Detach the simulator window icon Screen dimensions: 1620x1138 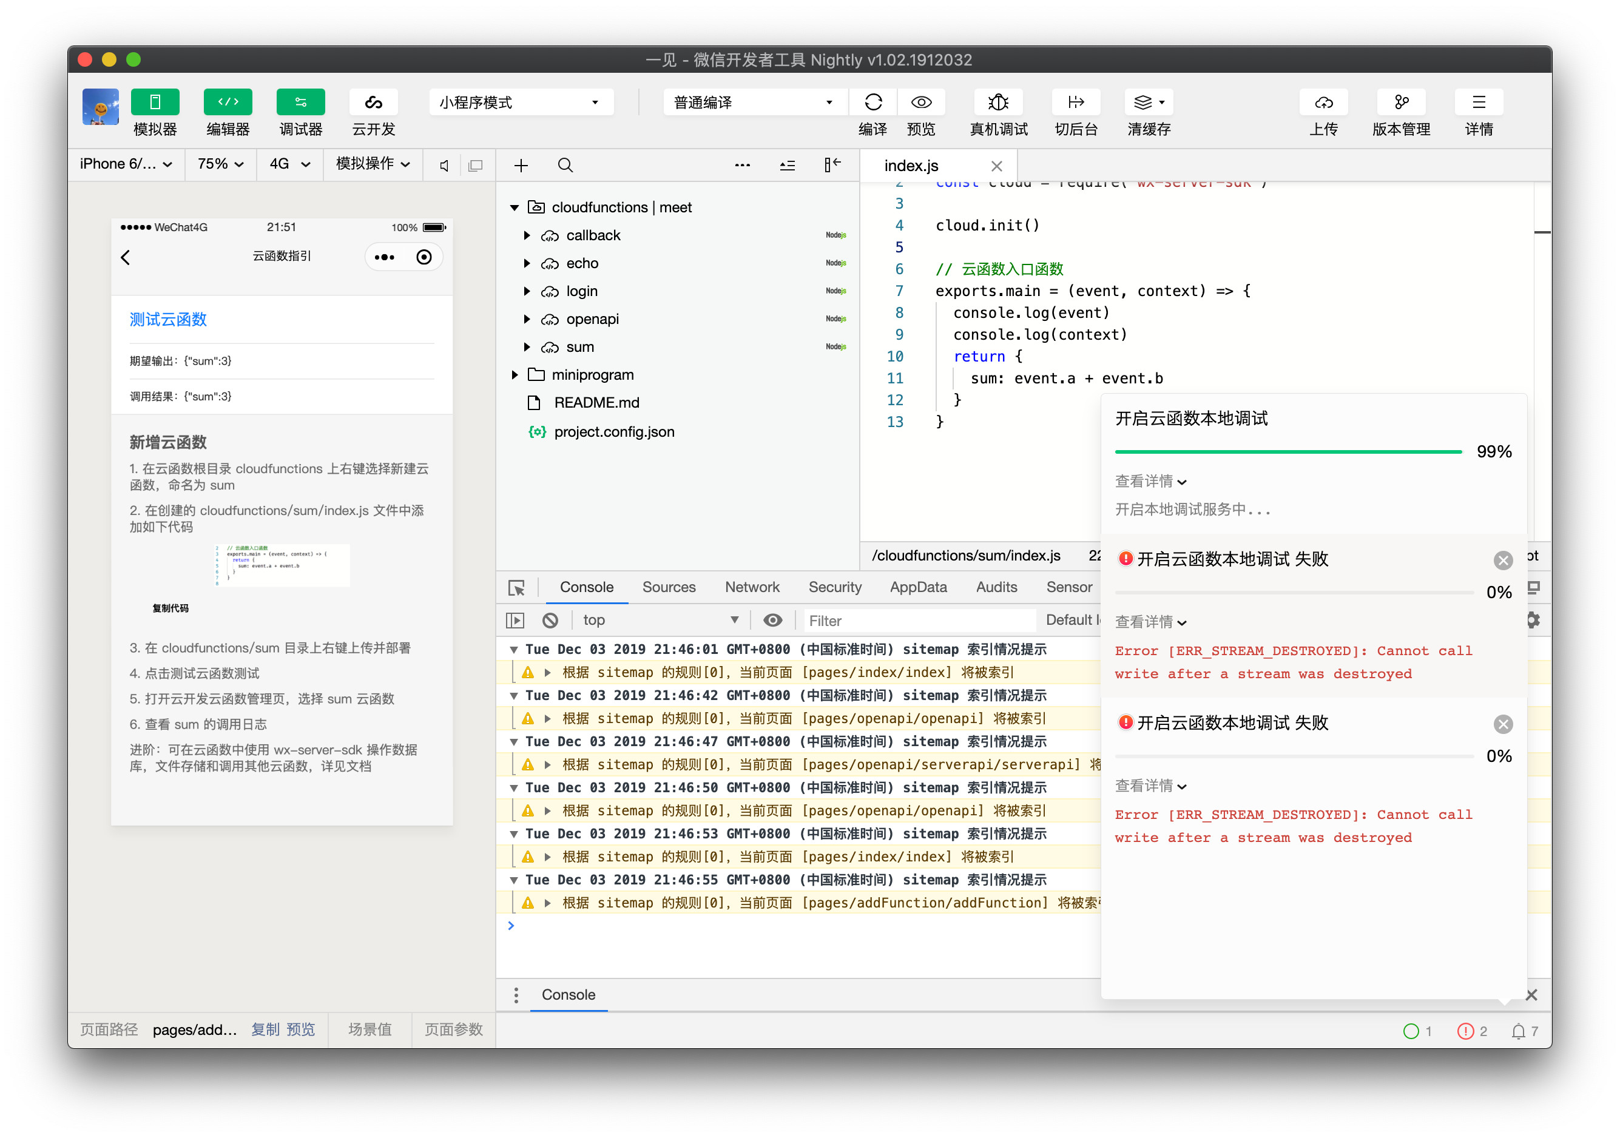[476, 165]
